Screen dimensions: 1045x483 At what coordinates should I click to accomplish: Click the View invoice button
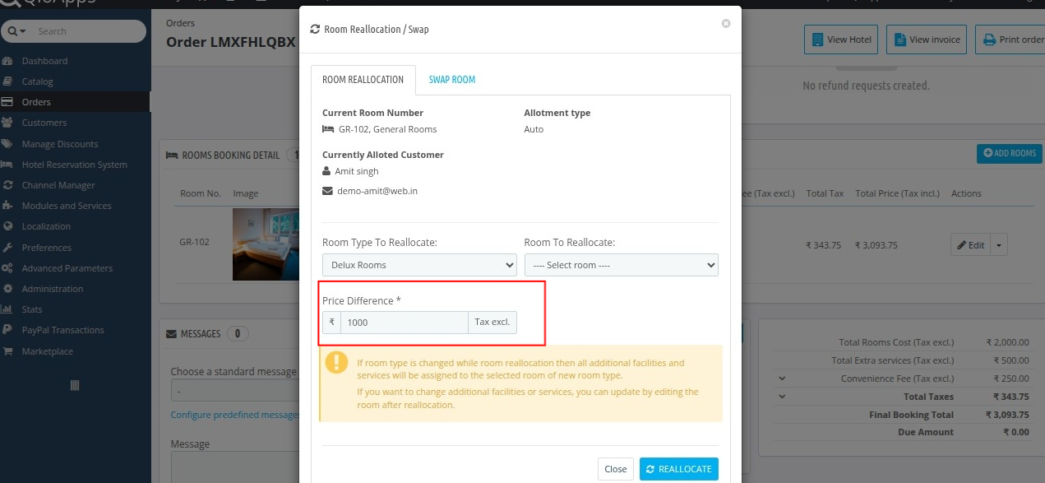click(x=926, y=39)
